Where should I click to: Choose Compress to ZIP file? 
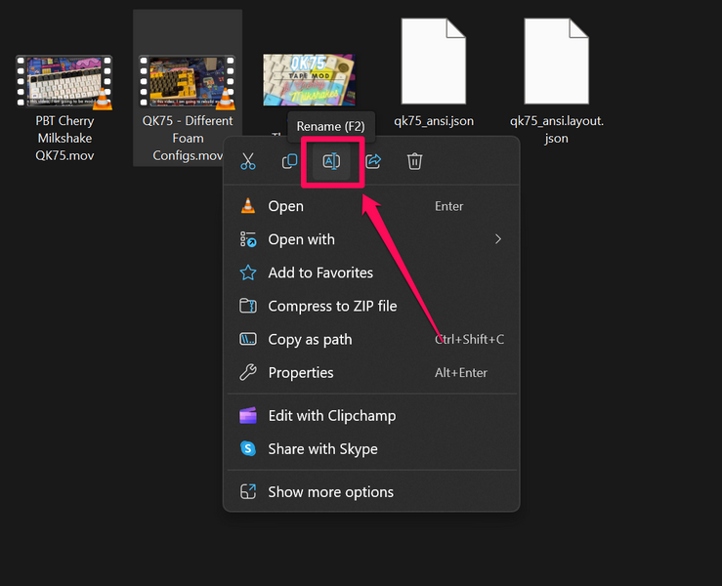point(332,307)
